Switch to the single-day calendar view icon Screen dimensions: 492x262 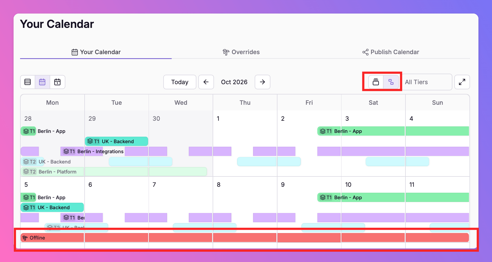pos(57,82)
